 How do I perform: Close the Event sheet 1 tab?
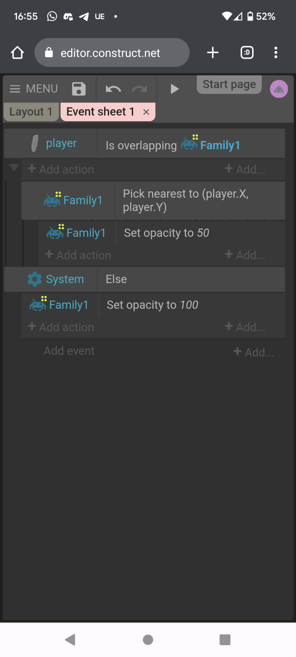pos(146,112)
